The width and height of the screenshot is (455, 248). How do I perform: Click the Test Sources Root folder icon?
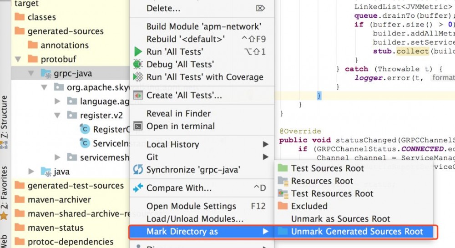(x=283, y=168)
